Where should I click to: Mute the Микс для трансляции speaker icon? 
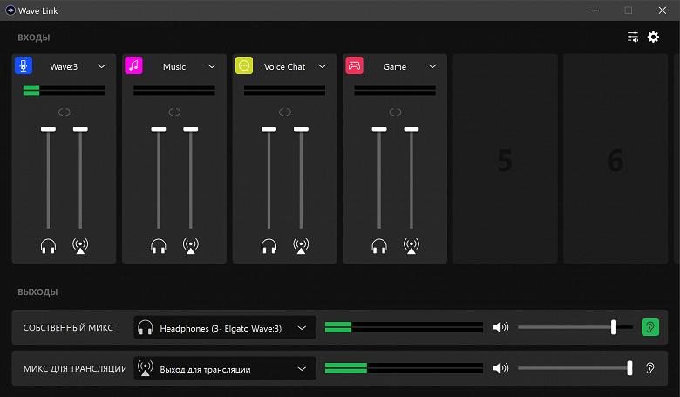point(500,368)
